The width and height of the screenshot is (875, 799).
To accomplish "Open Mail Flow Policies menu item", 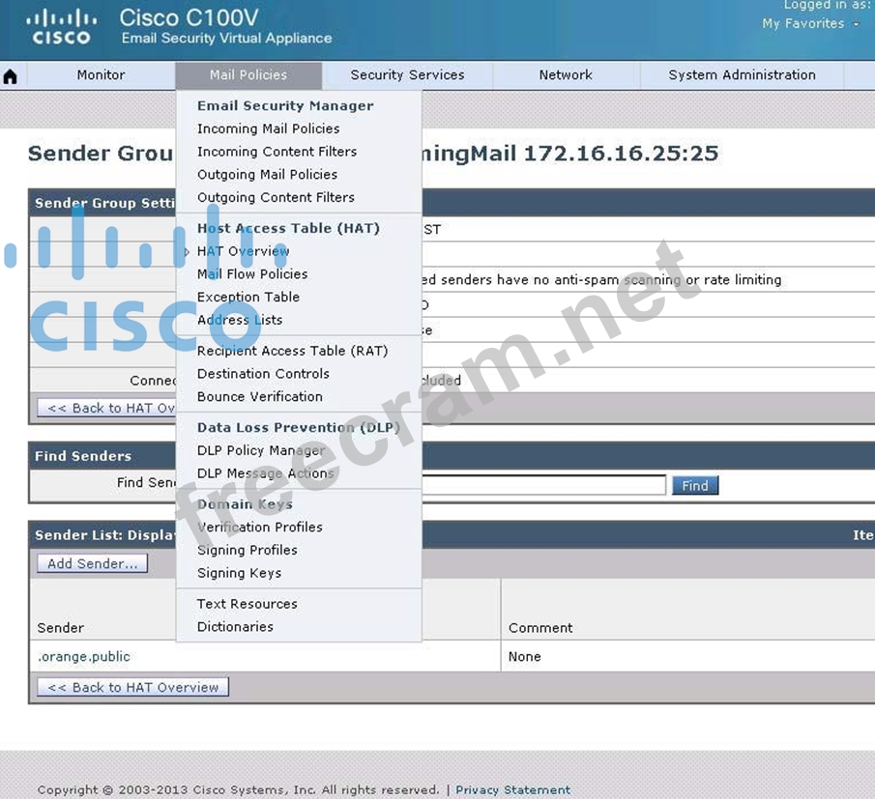I will tap(252, 274).
